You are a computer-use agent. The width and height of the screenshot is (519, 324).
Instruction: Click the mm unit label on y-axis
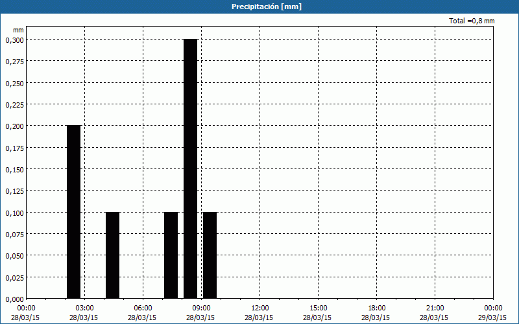18,30
